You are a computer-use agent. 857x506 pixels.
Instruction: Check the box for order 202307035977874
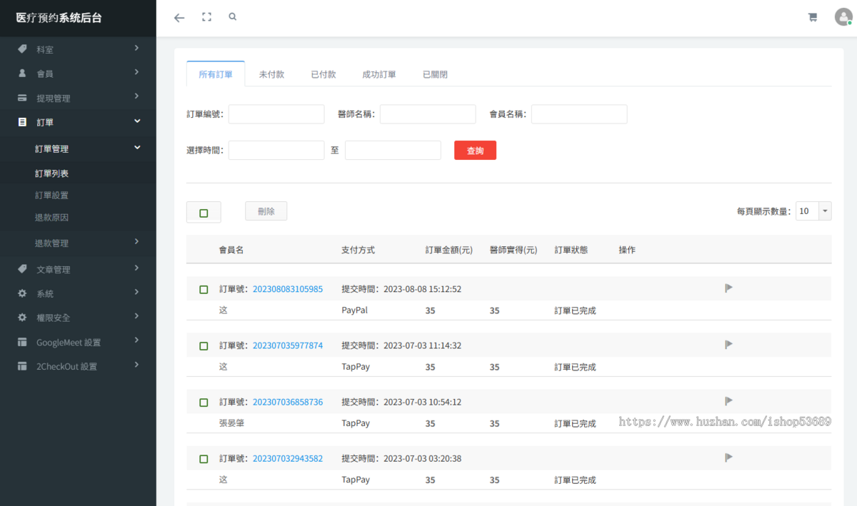(204, 346)
